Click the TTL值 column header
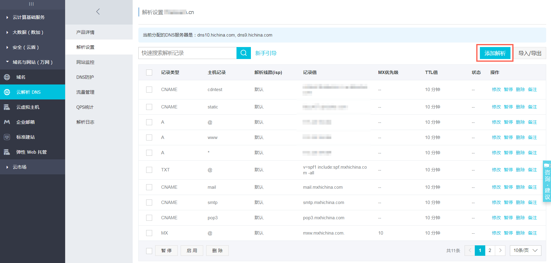The height and width of the screenshot is (263, 551). click(x=431, y=72)
